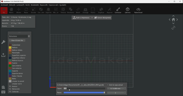Click the Reparar toolbar icon
Image resolution: width=183 pixels, height=96 pixels.
110,11
